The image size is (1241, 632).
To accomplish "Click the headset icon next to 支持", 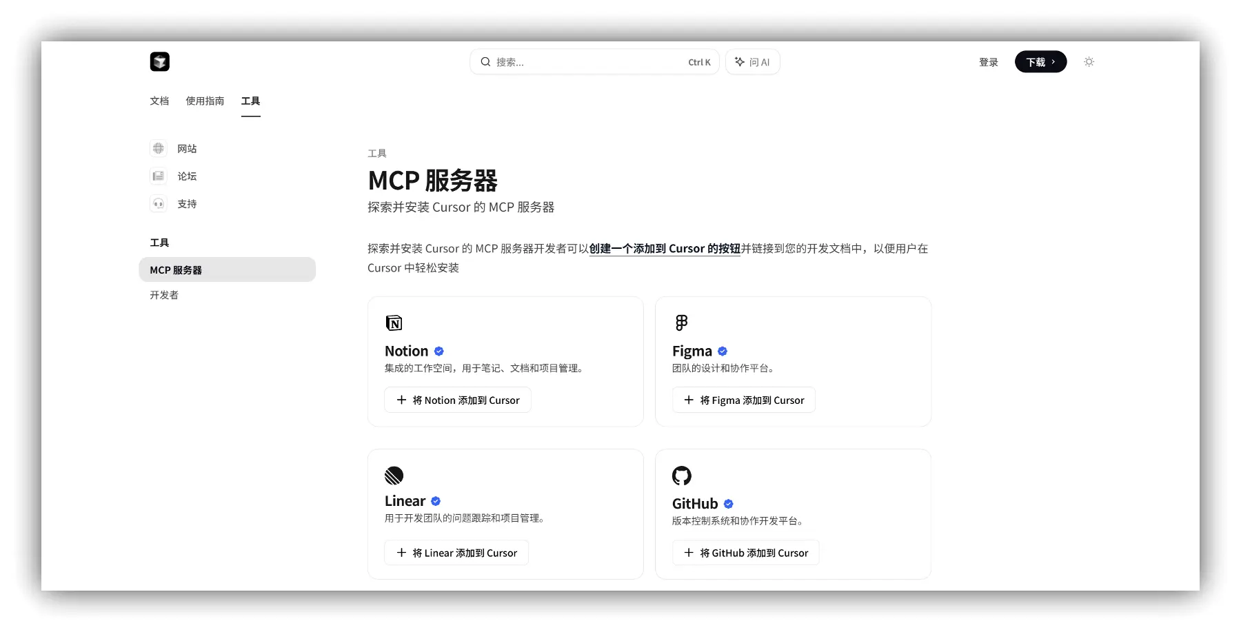I will pyautogui.click(x=159, y=203).
